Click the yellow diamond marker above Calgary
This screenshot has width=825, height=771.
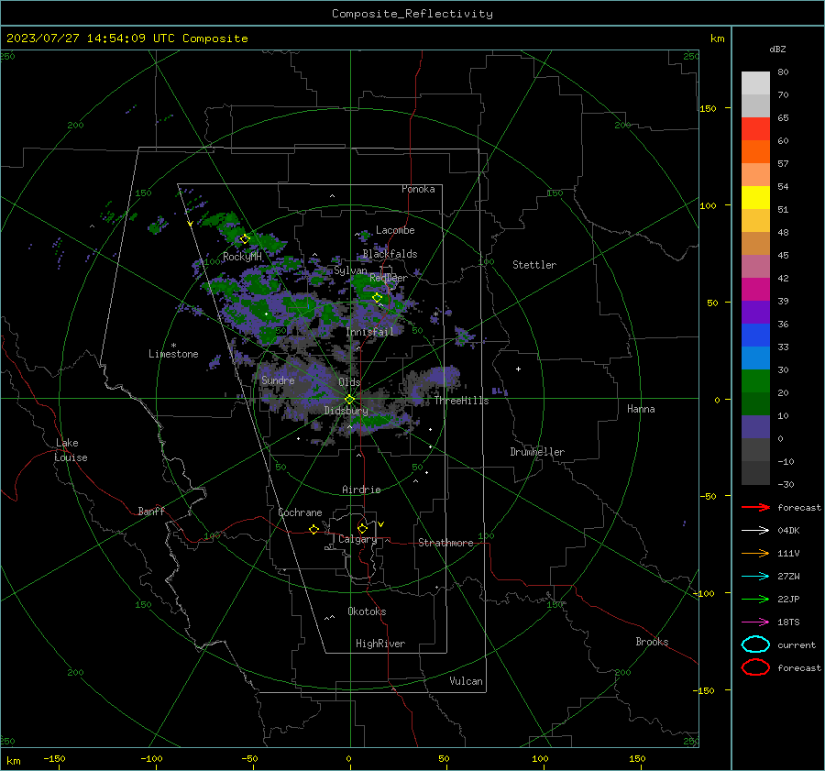362,528
